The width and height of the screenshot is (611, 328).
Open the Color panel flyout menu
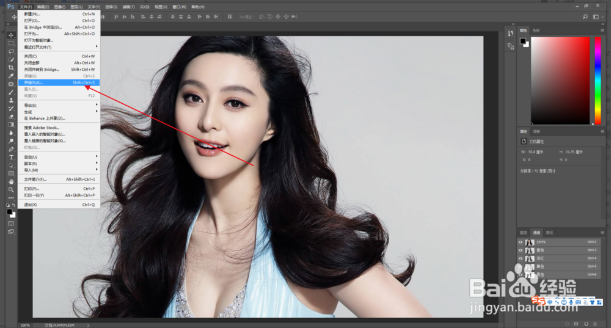coord(602,31)
